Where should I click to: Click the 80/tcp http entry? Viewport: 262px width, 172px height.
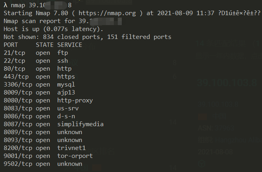pos(38,69)
